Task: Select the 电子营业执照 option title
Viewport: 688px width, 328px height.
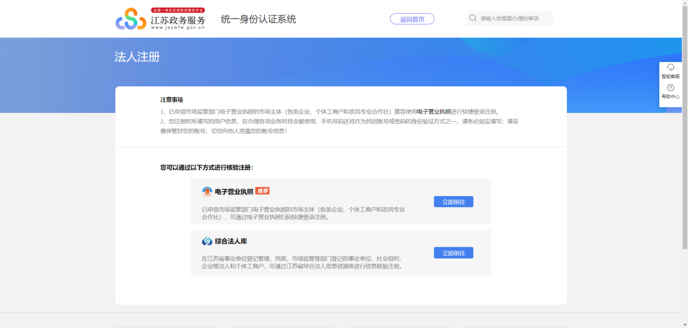Action: [x=234, y=192]
